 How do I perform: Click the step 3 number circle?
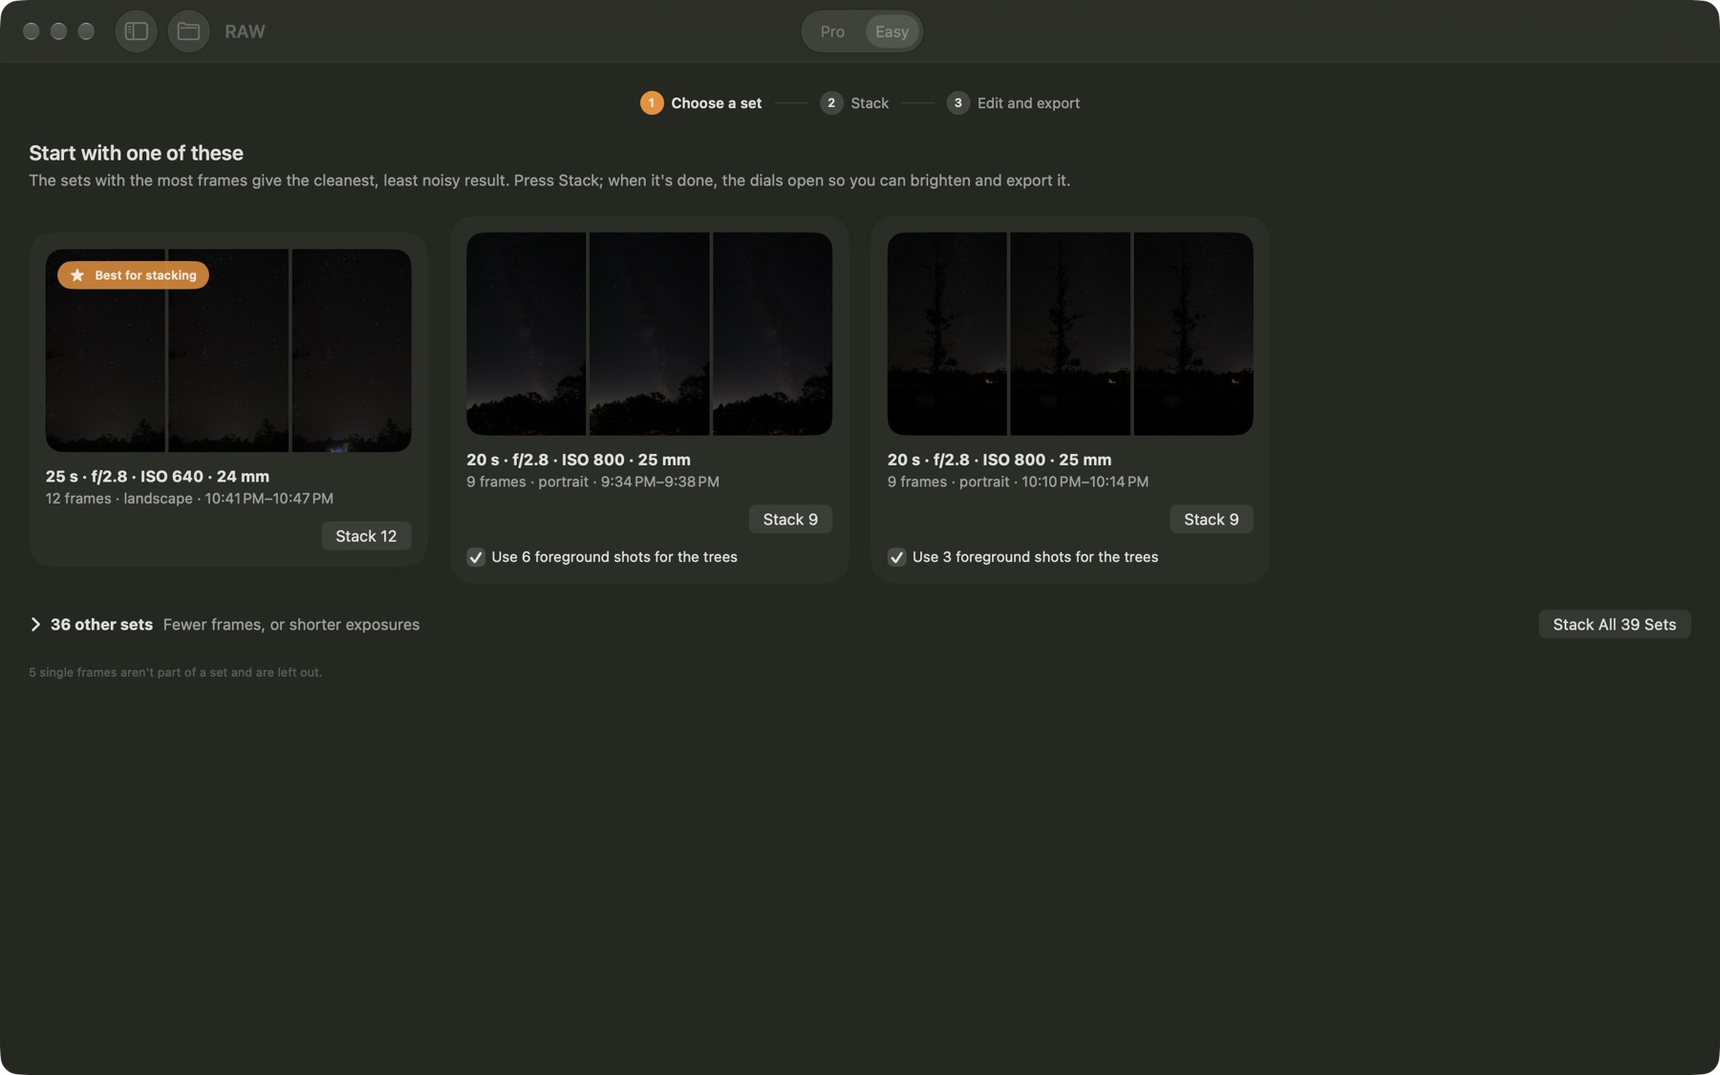click(x=957, y=103)
